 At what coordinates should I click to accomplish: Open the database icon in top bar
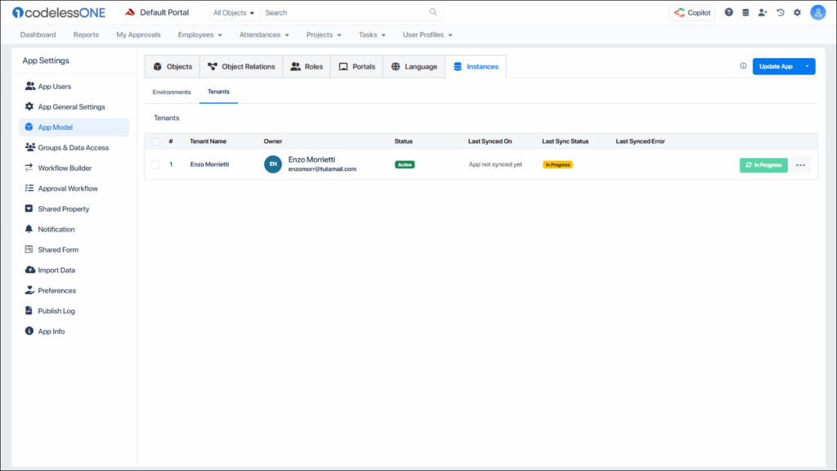[745, 12]
